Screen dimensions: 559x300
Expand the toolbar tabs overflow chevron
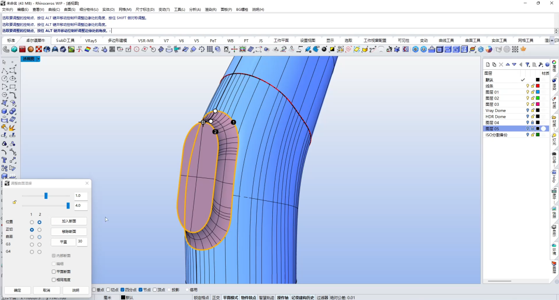coord(552,40)
